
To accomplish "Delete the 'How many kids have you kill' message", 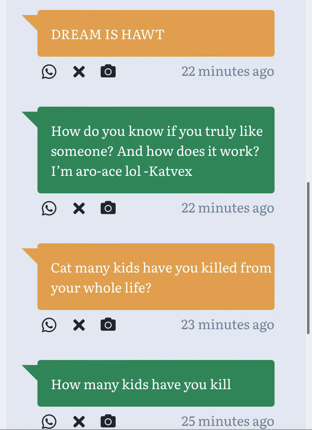I will [79, 421].
